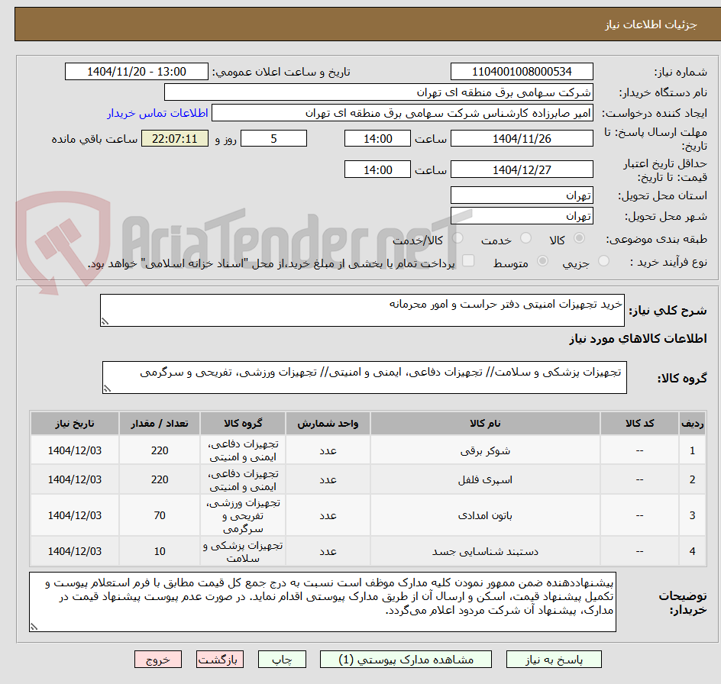Click the واحد شمارش column header
721x684 pixels.
click(328, 424)
